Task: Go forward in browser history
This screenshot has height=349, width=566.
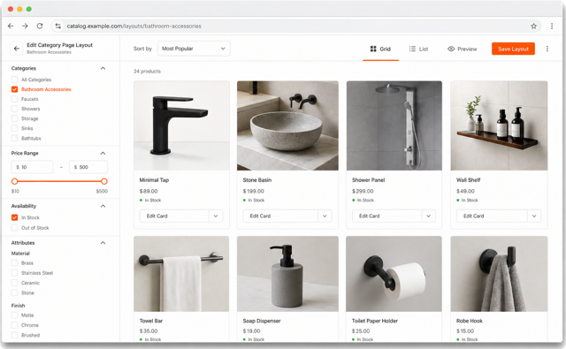Action: tap(25, 26)
